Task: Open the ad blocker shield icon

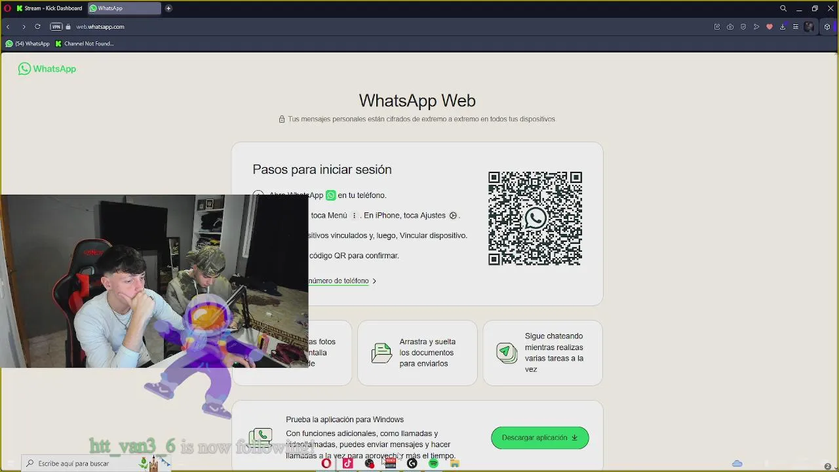Action: point(743,27)
